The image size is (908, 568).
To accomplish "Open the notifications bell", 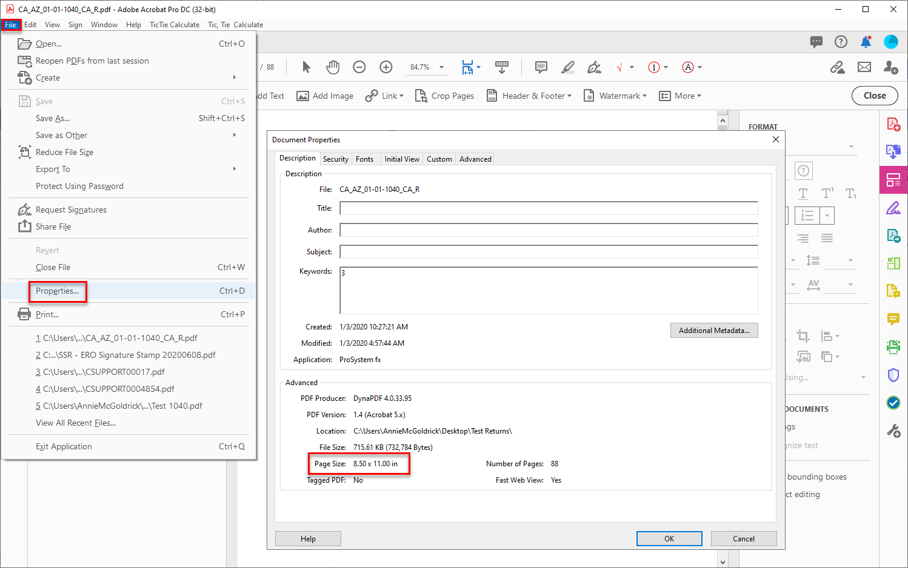I will tap(866, 42).
